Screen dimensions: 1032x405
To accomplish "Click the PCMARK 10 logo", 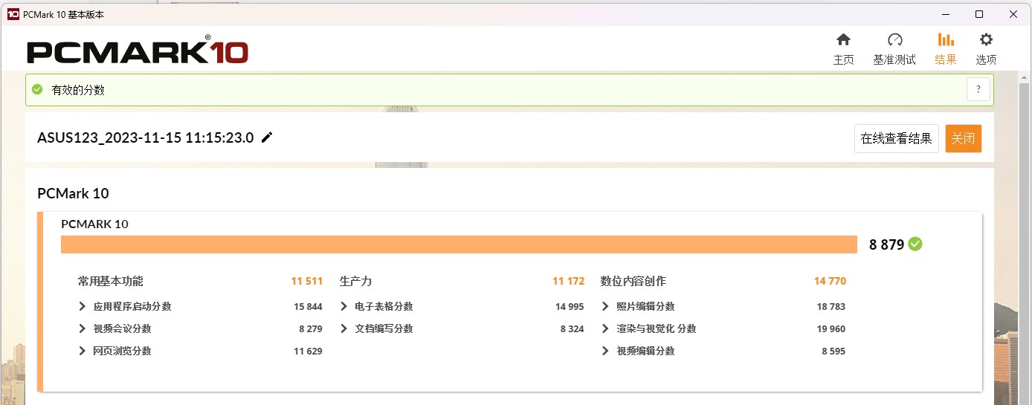I will pos(138,51).
